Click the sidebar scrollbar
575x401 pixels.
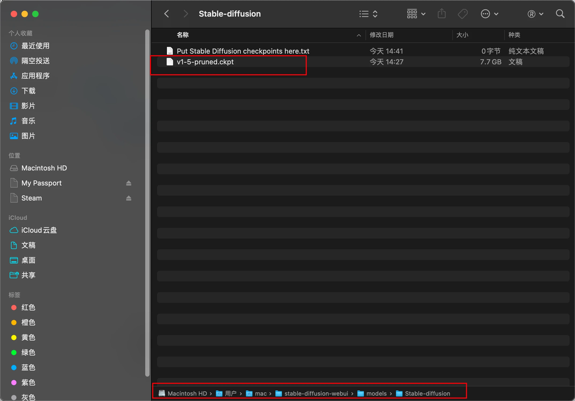[148, 203]
